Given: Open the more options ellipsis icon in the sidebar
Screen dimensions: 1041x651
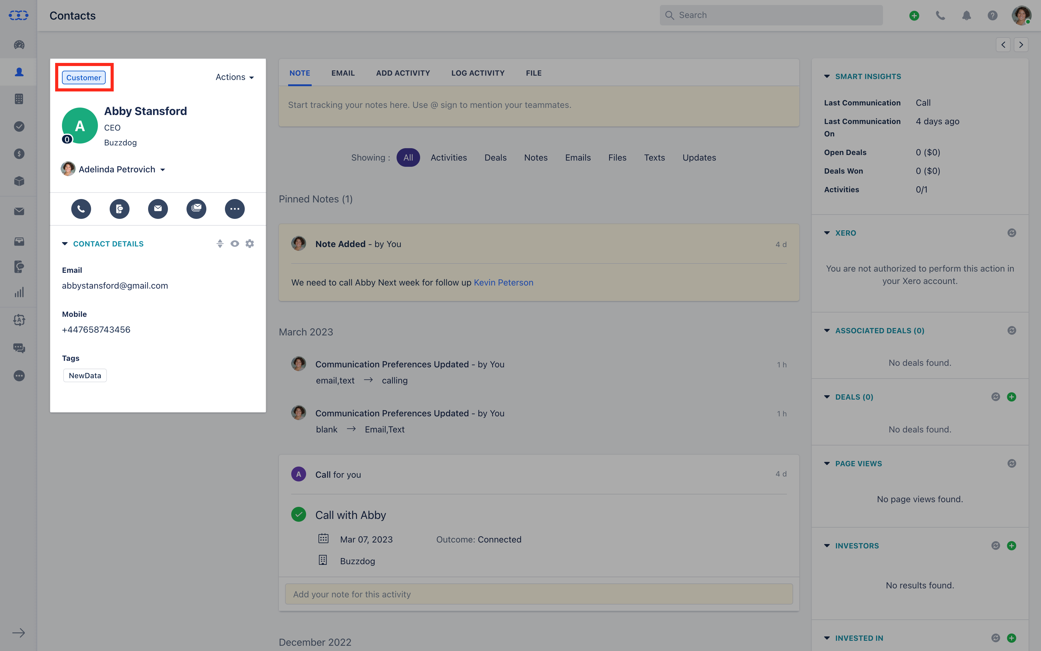Looking at the screenshot, I should click(x=19, y=376).
